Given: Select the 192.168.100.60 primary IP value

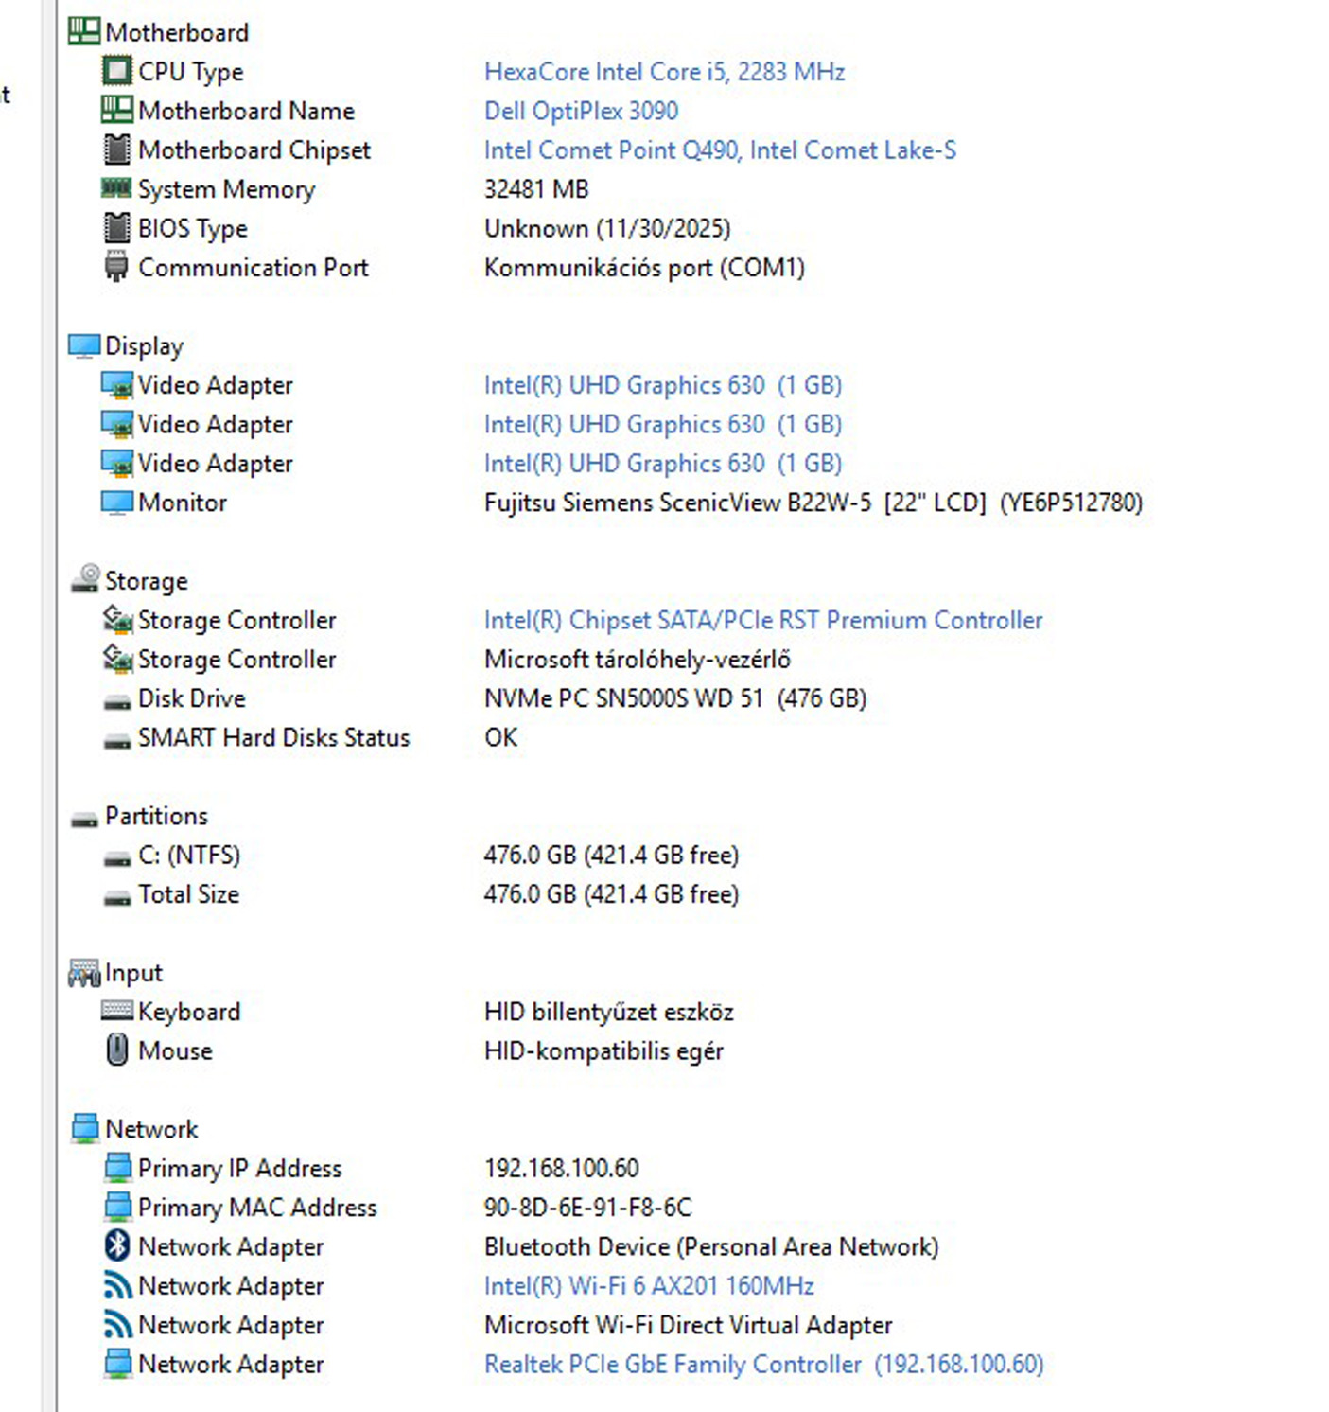Looking at the screenshot, I should [x=562, y=1168].
